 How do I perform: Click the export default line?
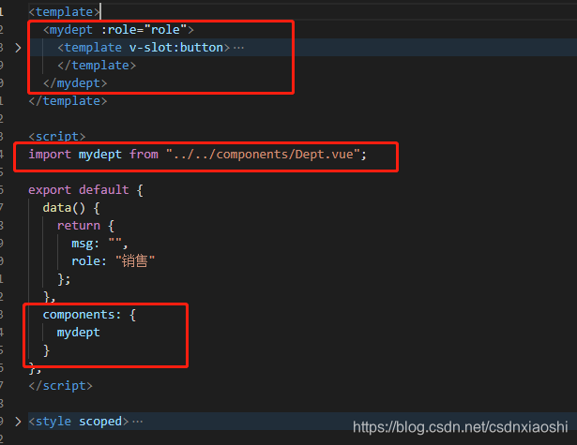[x=85, y=190]
